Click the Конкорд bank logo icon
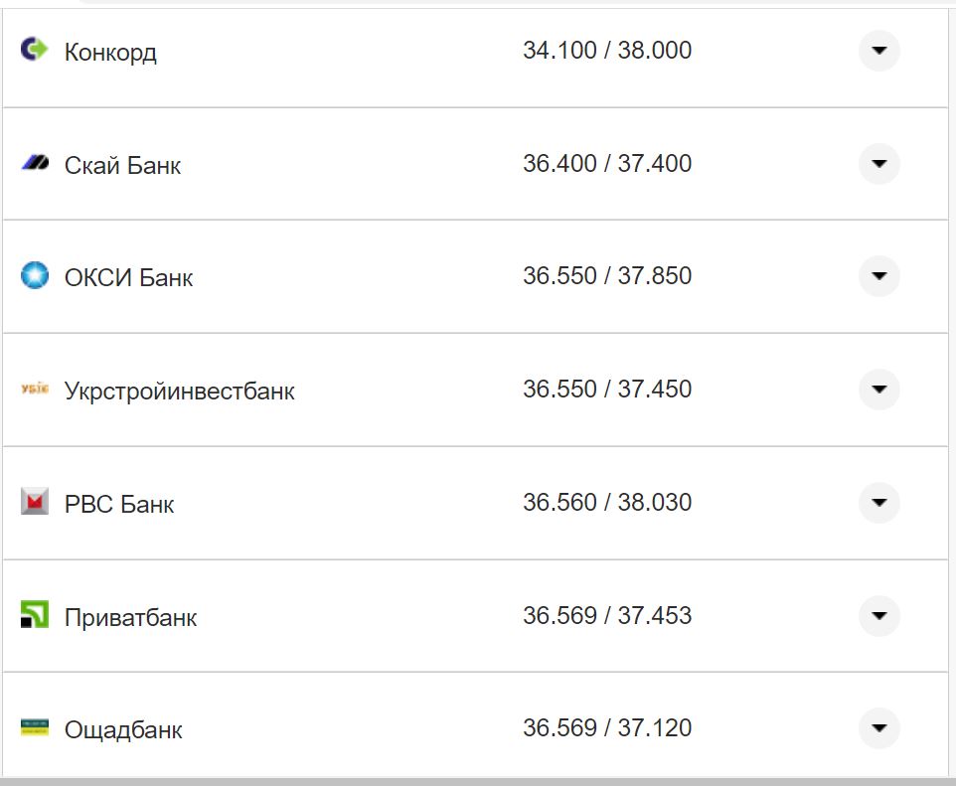956x786 pixels. pos(35,49)
